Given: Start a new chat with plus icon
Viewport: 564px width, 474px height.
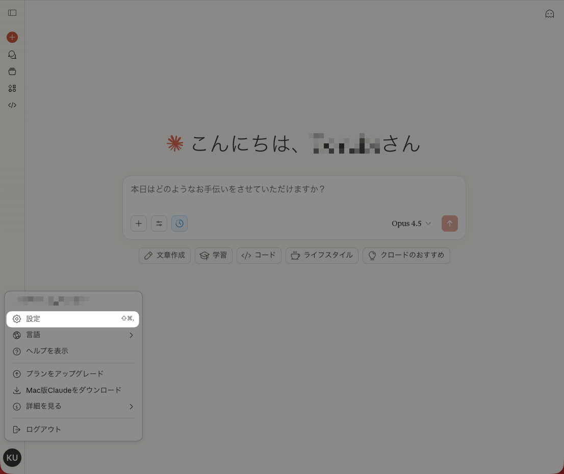Looking at the screenshot, I should (12, 37).
